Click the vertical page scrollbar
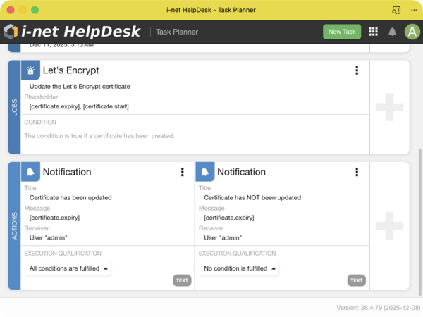 (419, 211)
